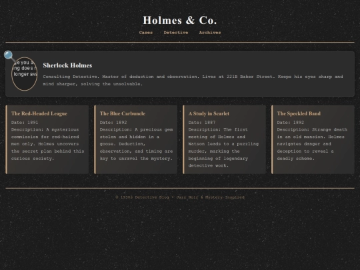Click the 1930s Detective Blog footer text

180,197
